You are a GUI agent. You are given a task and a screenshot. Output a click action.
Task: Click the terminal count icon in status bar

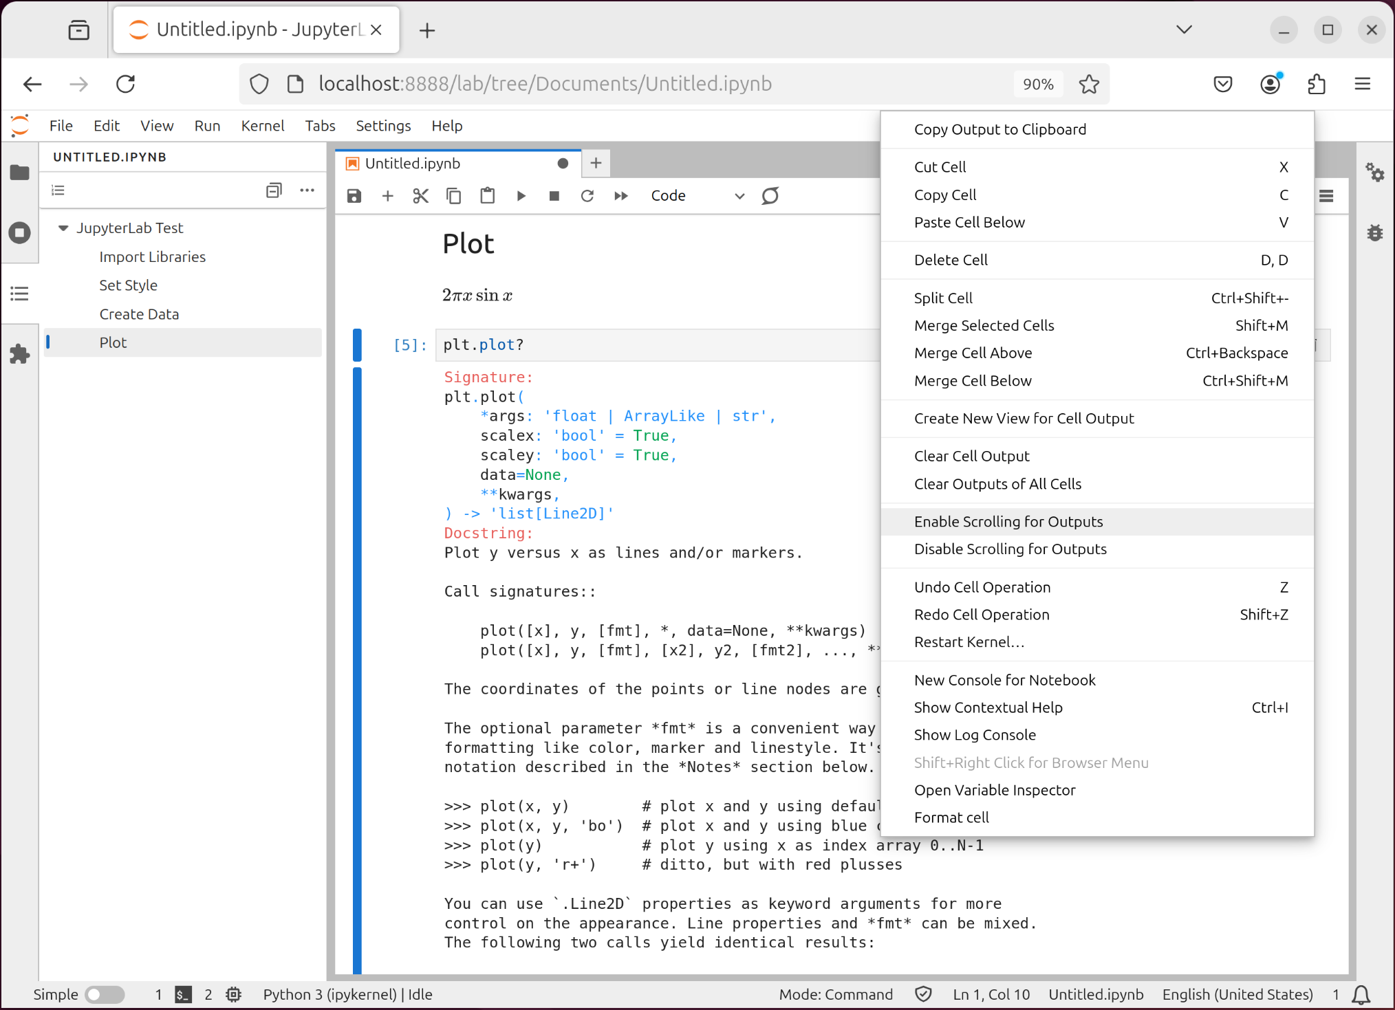point(182,994)
